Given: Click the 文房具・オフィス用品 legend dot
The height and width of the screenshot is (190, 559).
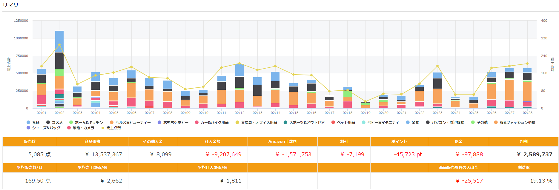Looking at the screenshot, I should coord(237,123).
